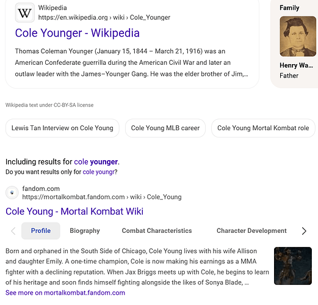Click the Cole Young MLB career suggestion
The width and height of the screenshot is (318, 305).
coord(165,128)
